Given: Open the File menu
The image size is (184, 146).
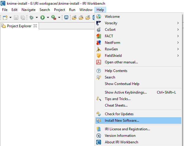Looking at the screenshot, I should [5, 10].
